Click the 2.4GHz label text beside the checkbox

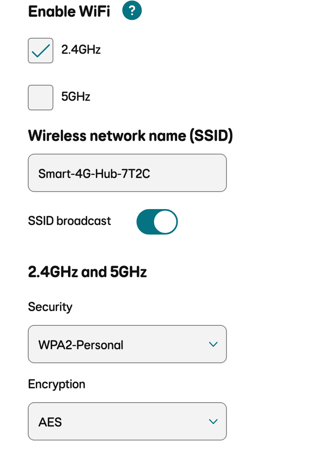[x=81, y=50]
